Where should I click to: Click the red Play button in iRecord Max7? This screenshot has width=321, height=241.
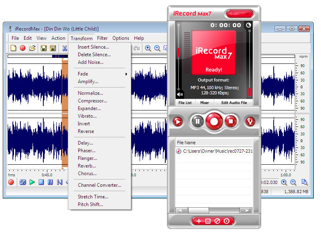pos(178,122)
